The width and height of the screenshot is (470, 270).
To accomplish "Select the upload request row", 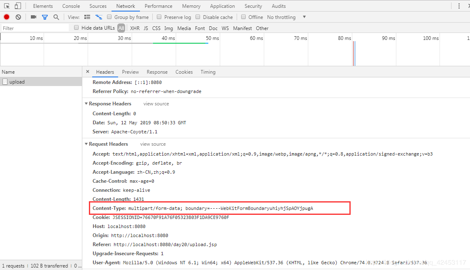I will pos(41,82).
